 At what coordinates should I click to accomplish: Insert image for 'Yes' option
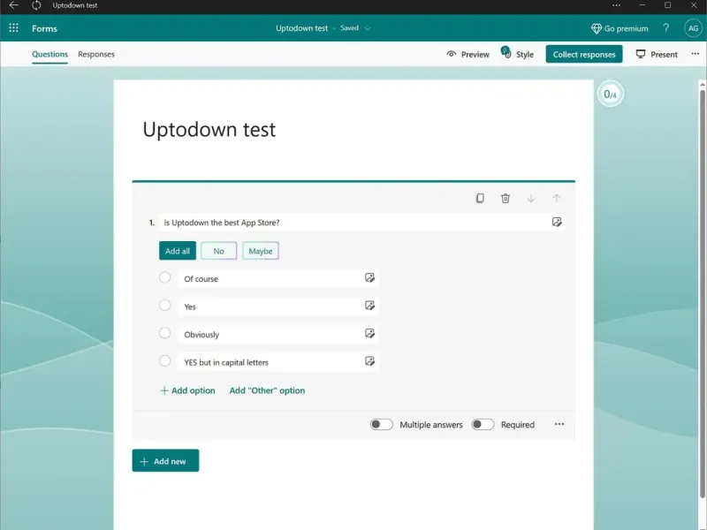[369, 306]
